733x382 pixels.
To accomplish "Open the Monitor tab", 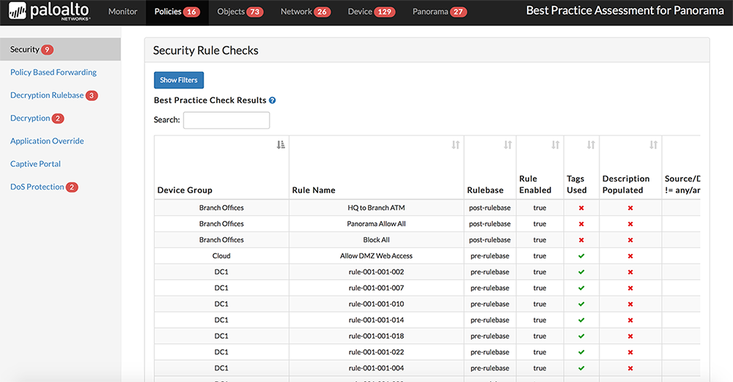I will 122,12.
